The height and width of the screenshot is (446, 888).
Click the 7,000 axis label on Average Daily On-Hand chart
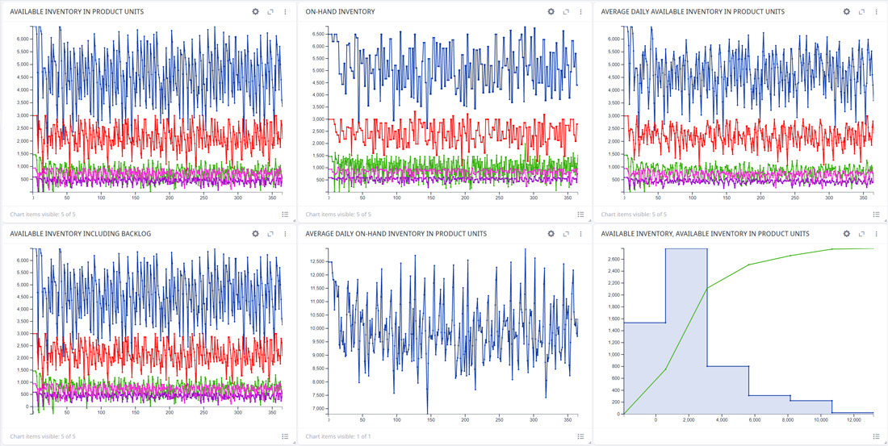[x=318, y=409]
